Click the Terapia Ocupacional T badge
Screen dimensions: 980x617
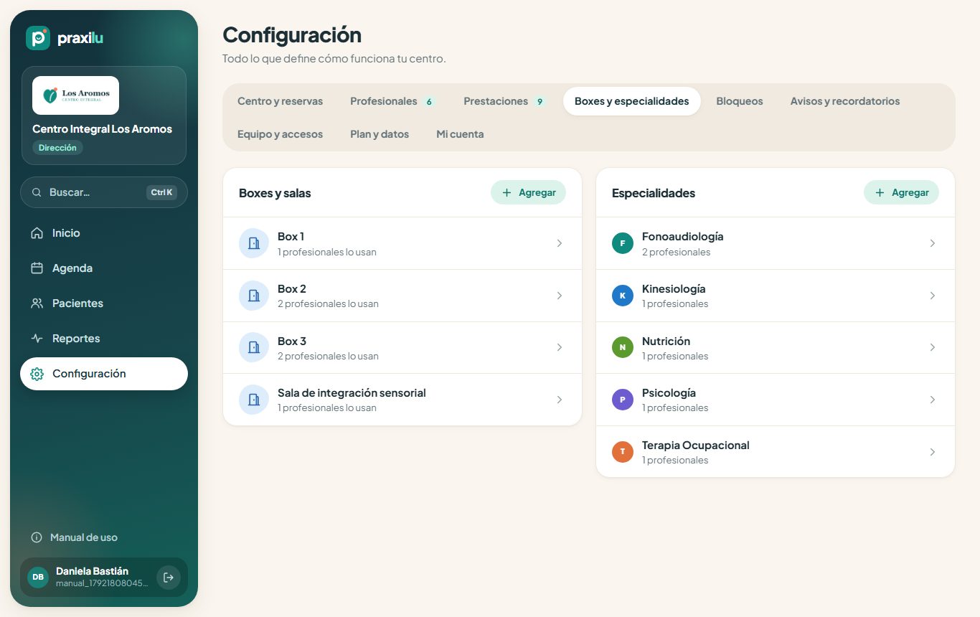point(623,452)
